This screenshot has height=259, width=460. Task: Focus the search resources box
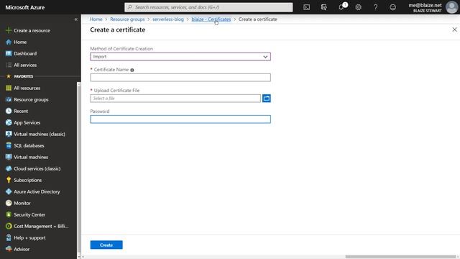pos(208,7)
